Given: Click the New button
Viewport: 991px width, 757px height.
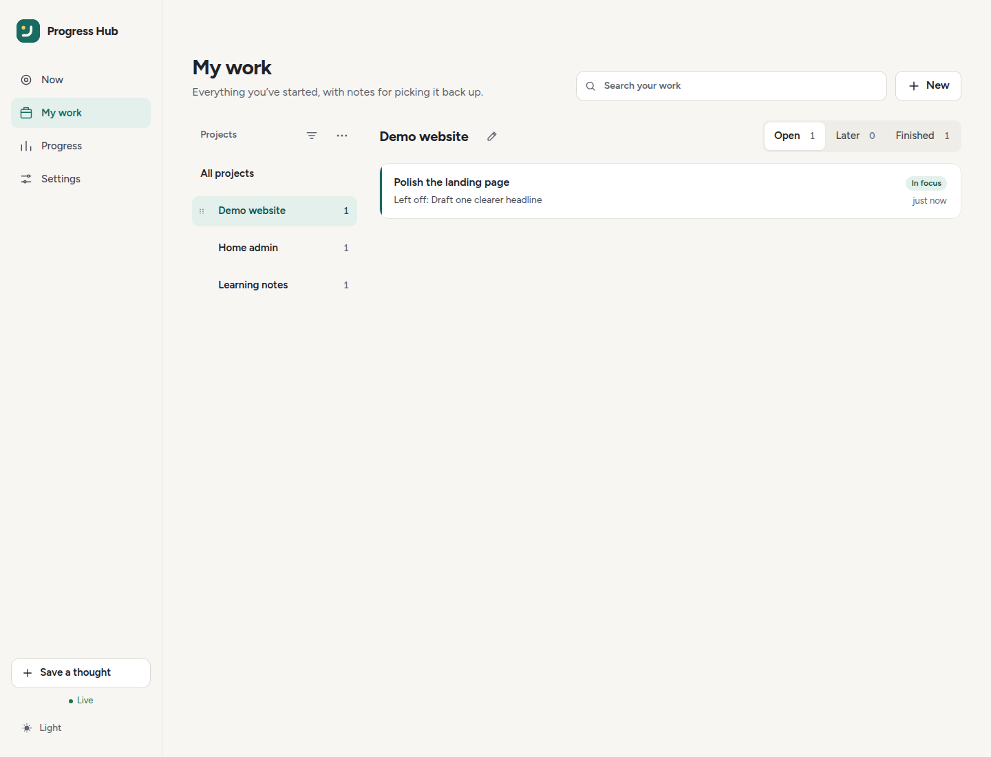Looking at the screenshot, I should click(928, 86).
